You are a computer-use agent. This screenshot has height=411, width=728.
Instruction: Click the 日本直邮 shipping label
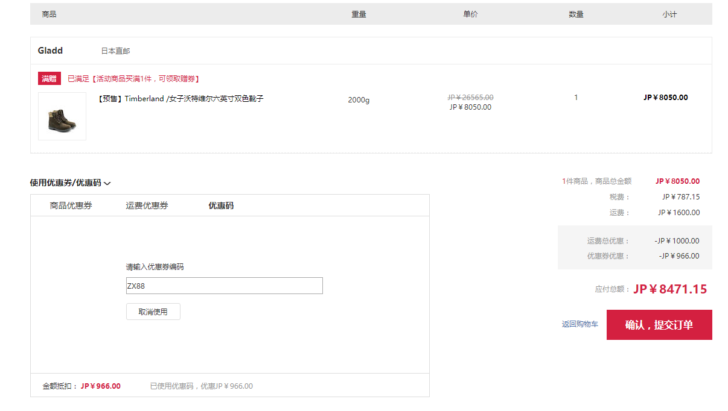point(115,51)
